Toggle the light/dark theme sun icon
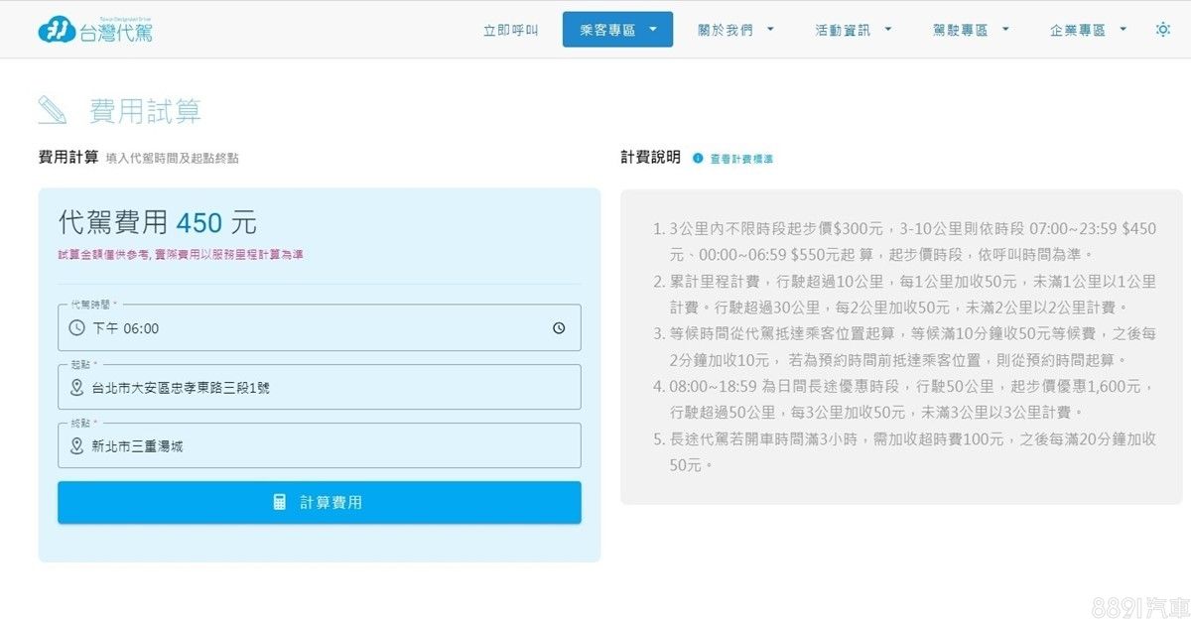 coord(1162,30)
